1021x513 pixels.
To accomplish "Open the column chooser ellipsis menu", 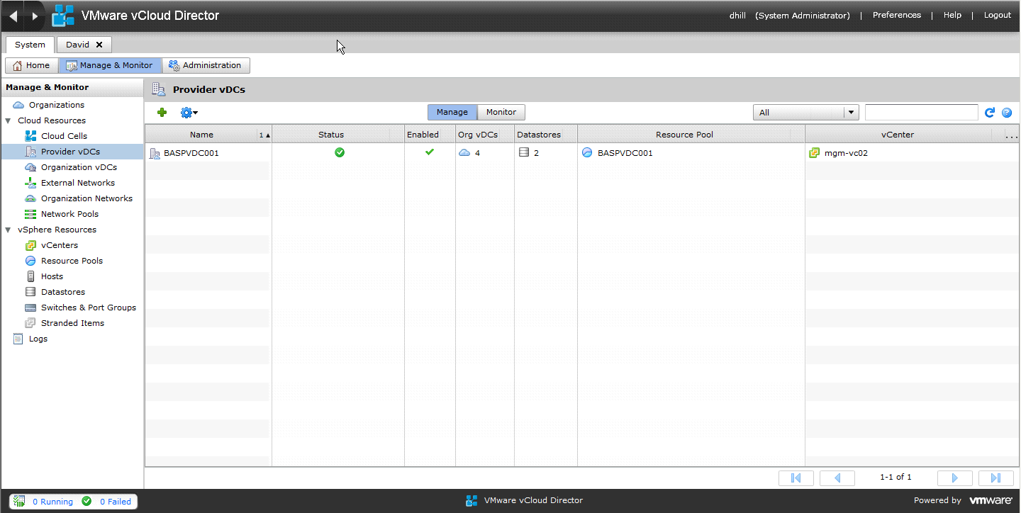I will [1012, 135].
